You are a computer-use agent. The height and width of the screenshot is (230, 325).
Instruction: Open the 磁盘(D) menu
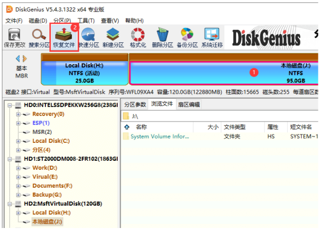coord(38,21)
